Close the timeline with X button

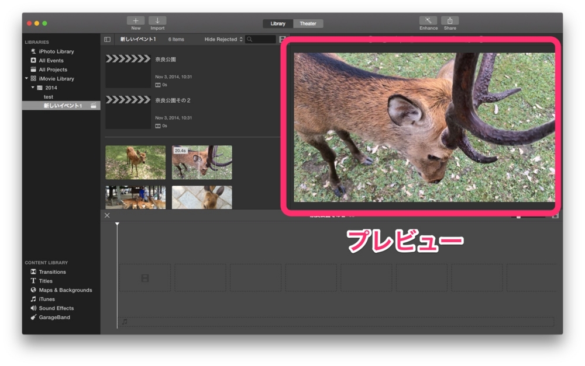click(x=107, y=215)
